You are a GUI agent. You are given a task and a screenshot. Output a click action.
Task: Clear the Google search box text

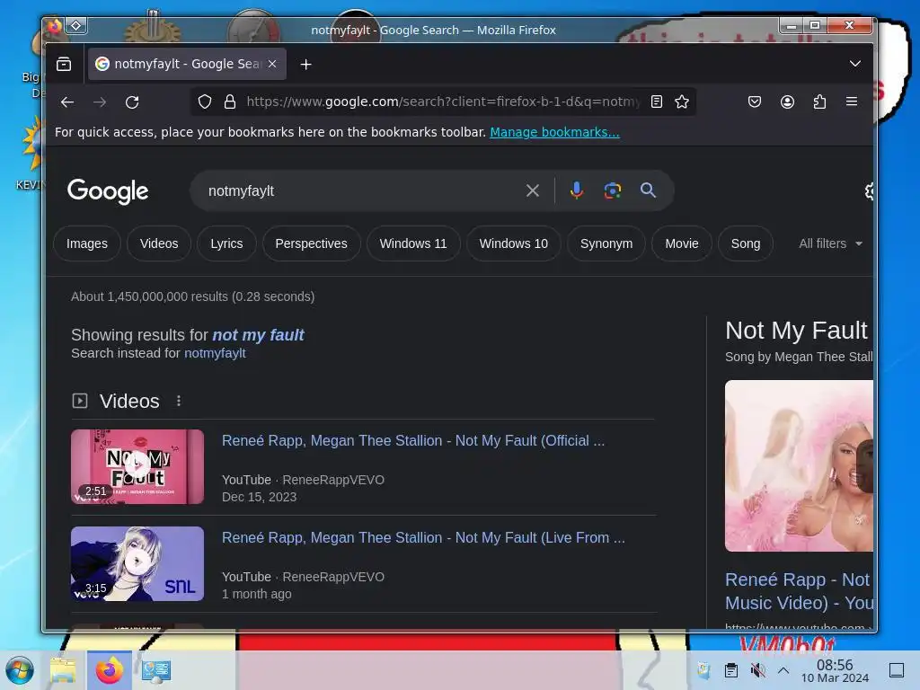pyautogui.click(x=532, y=190)
